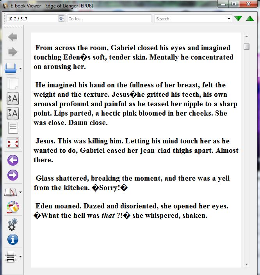The height and width of the screenshot is (275, 260).
Task: Go to next page purple arrow
Action: coord(13,175)
